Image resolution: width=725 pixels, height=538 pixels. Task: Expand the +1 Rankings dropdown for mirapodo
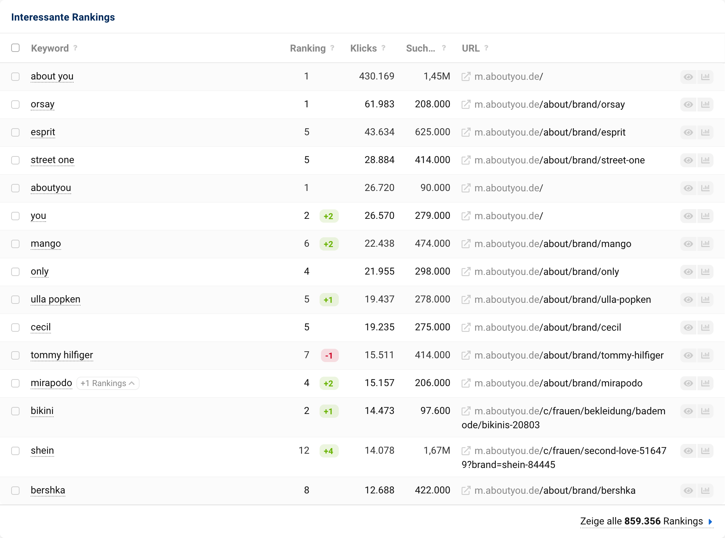pyautogui.click(x=107, y=383)
